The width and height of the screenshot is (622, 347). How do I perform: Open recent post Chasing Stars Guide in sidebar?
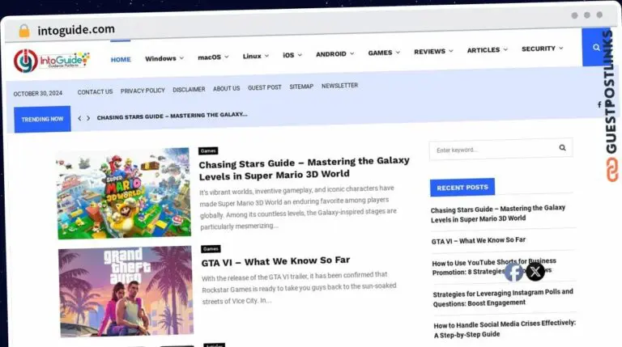[498, 214]
